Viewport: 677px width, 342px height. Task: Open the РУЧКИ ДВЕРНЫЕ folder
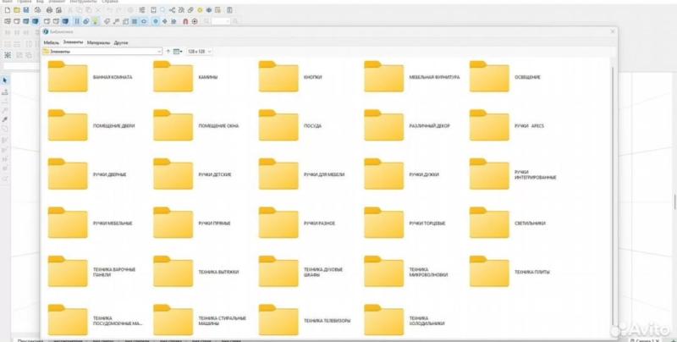pyautogui.click(x=68, y=174)
